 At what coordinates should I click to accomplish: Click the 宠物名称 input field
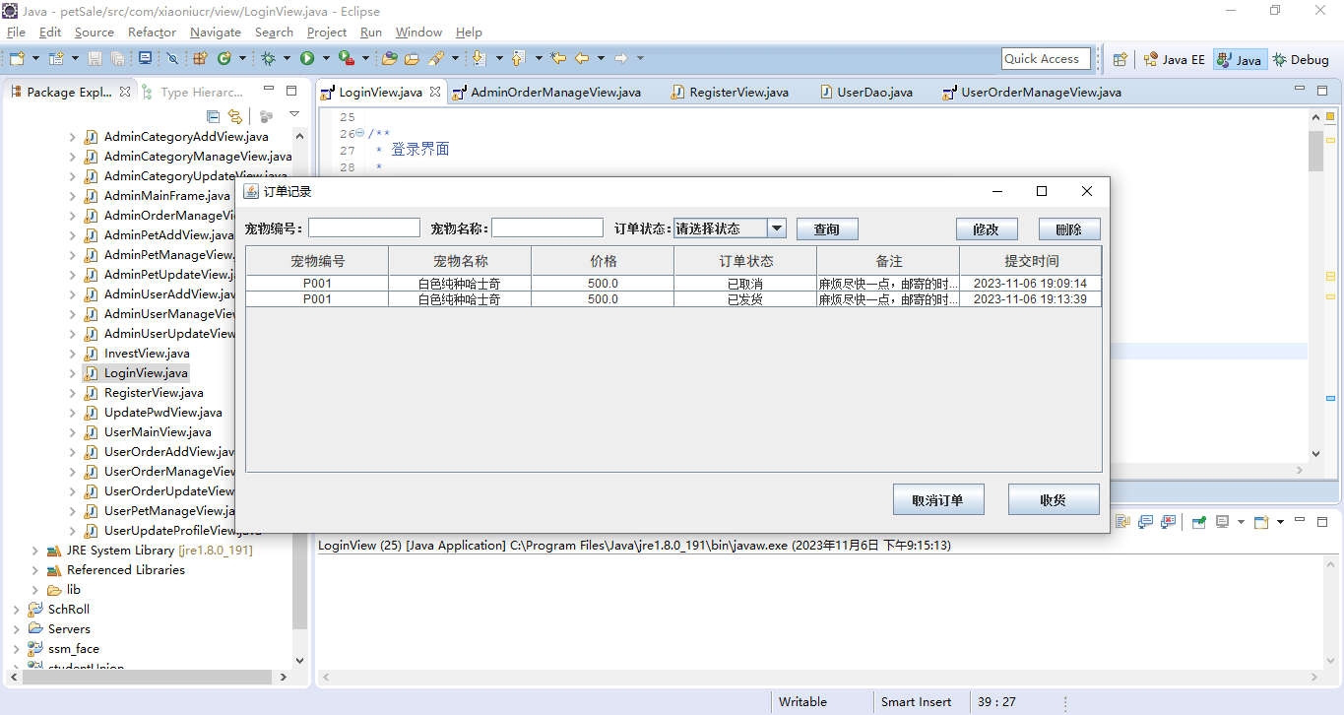[x=547, y=228]
